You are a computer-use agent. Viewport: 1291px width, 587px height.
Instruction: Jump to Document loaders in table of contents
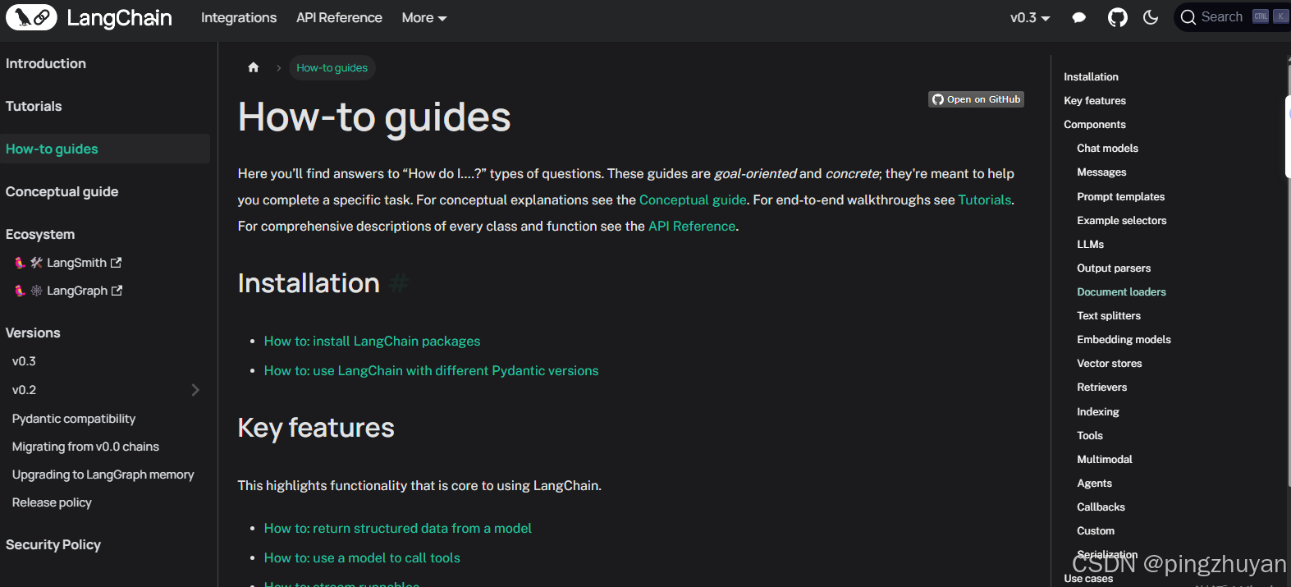[1121, 291]
